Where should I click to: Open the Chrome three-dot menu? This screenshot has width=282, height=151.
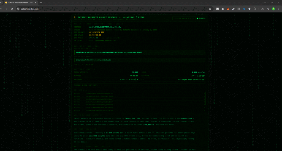point(279,9)
